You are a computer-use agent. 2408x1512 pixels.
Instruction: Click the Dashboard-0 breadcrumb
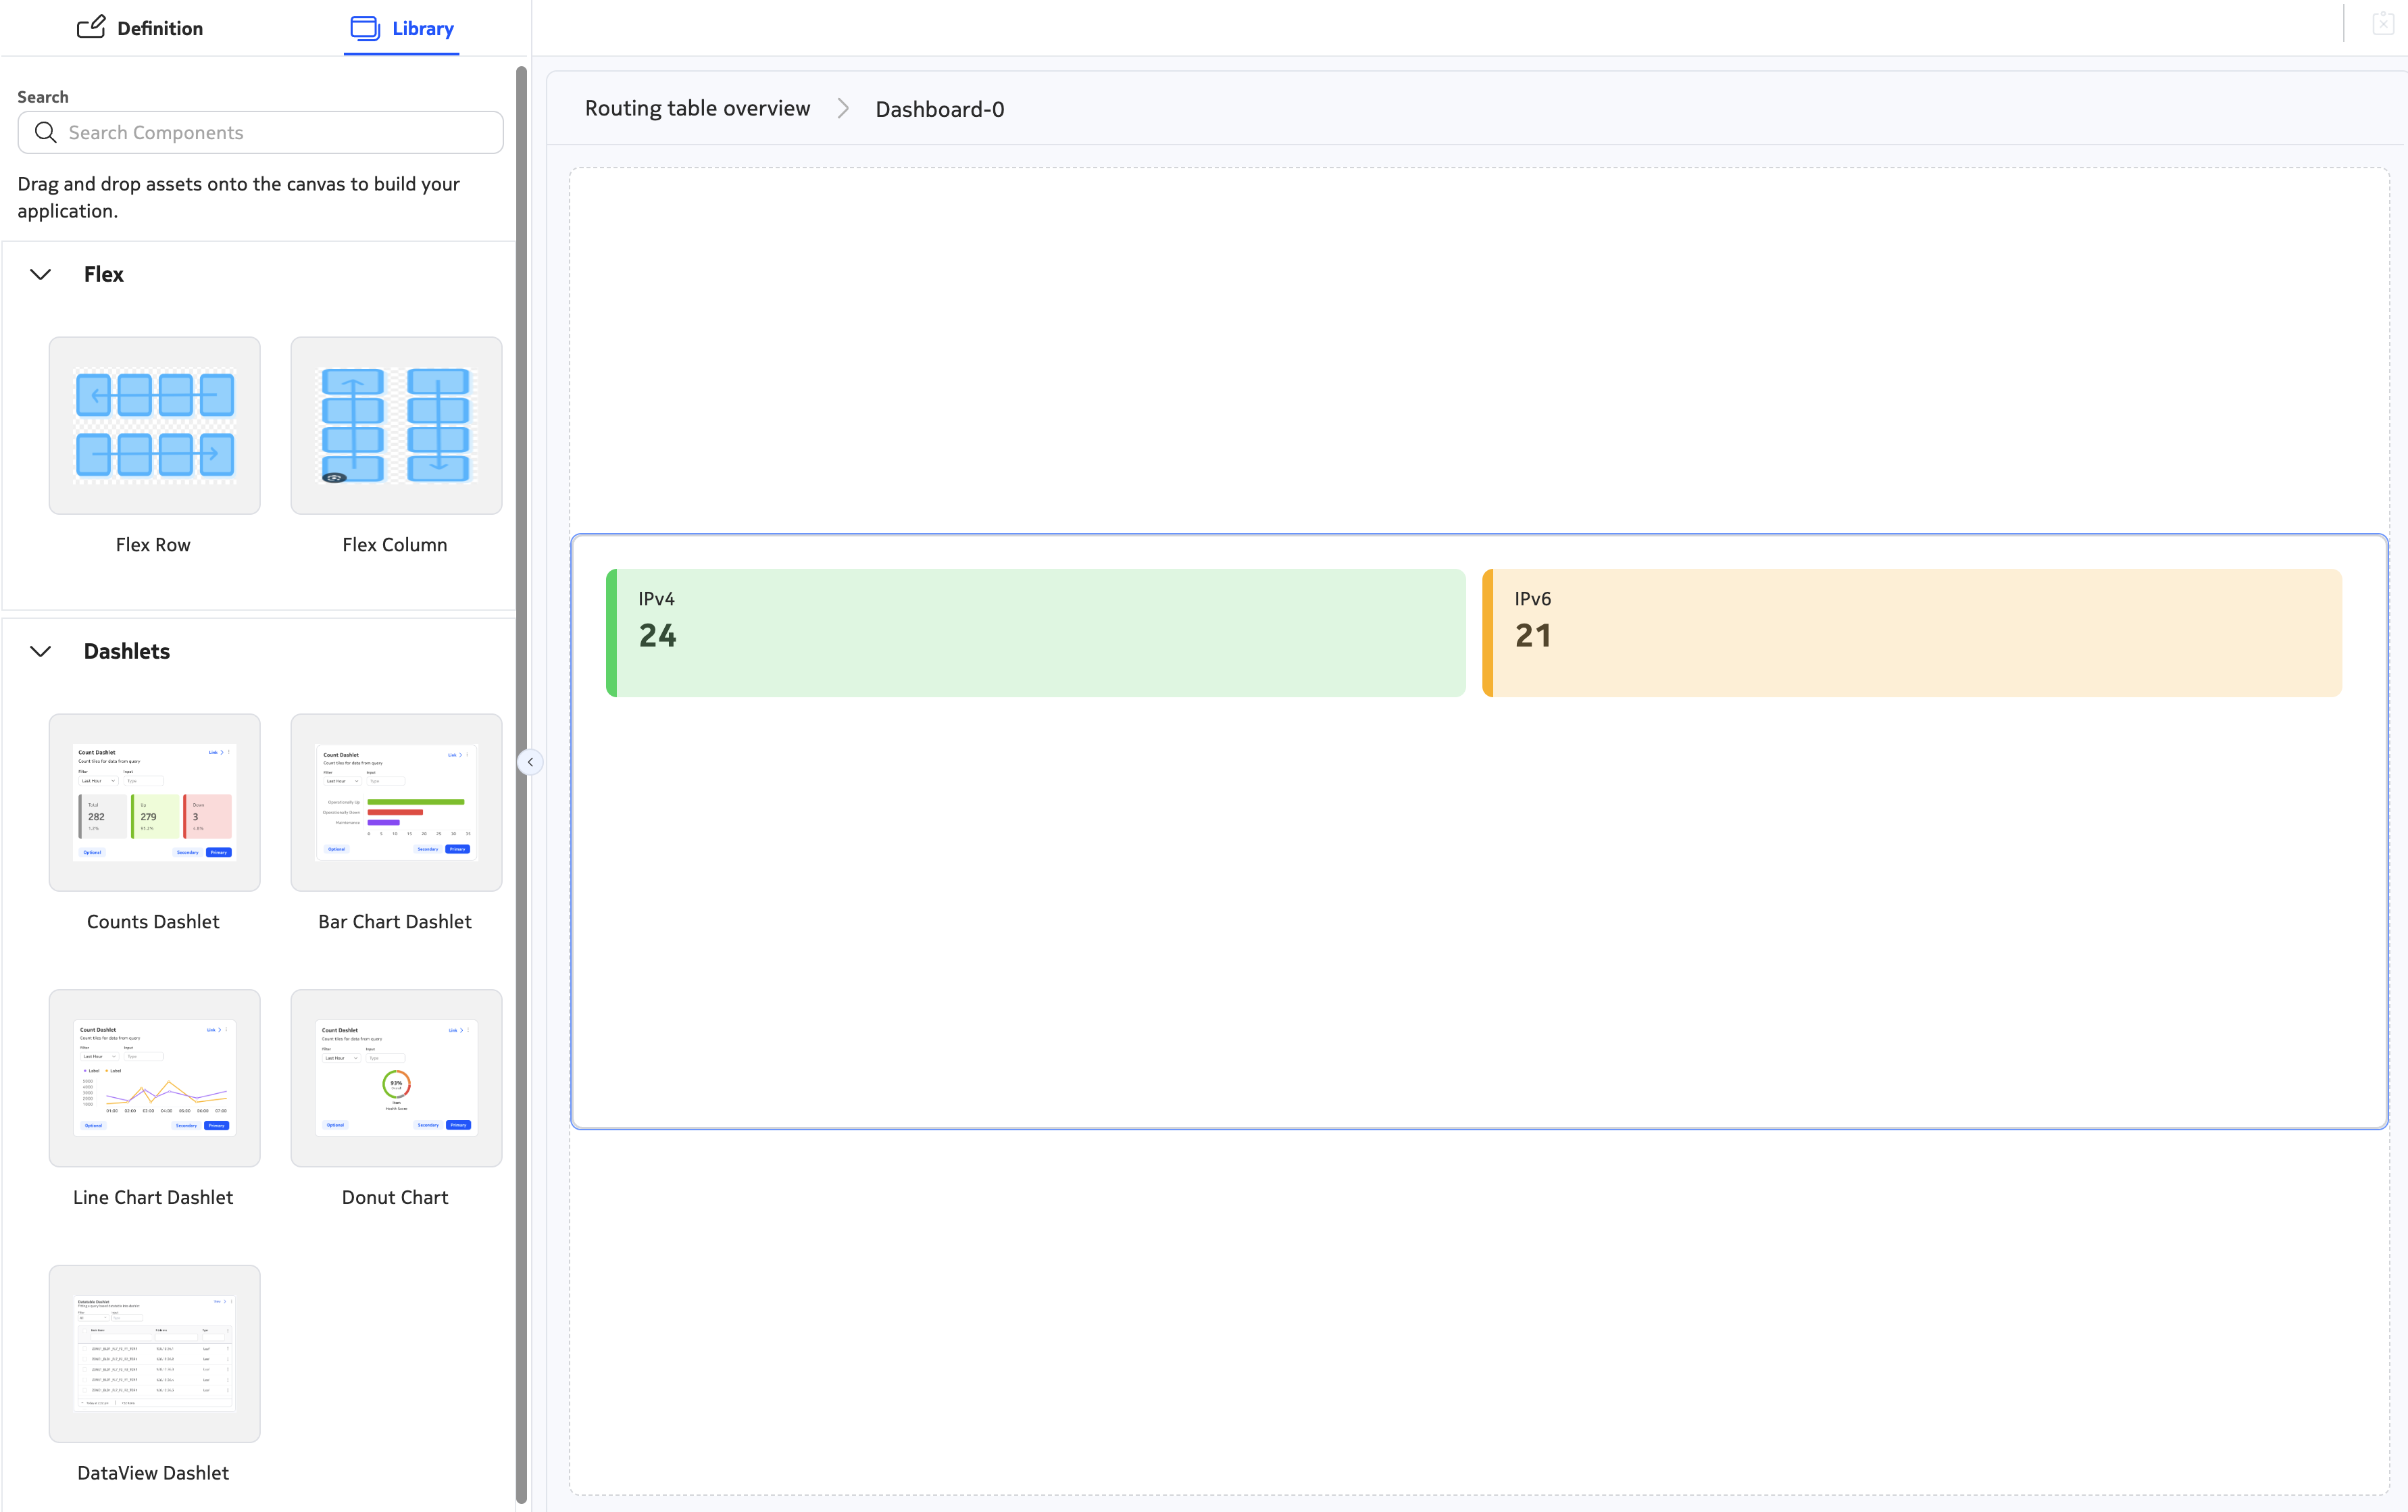(x=940, y=109)
